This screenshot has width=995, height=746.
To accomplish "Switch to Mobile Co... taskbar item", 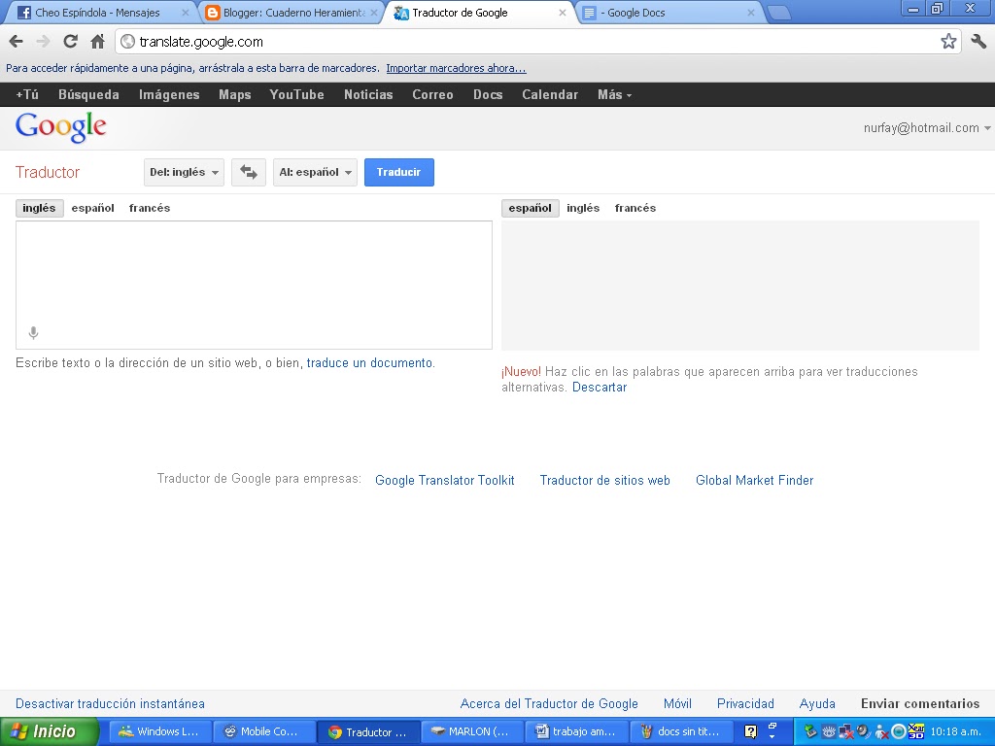I will point(262,731).
